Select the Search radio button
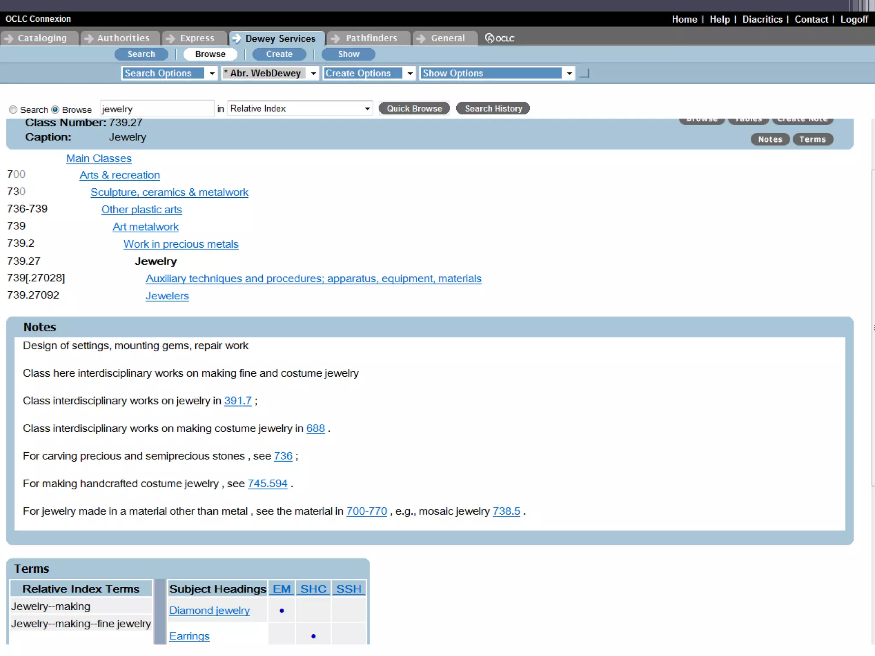This screenshot has height=656, width=875. point(13,110)
